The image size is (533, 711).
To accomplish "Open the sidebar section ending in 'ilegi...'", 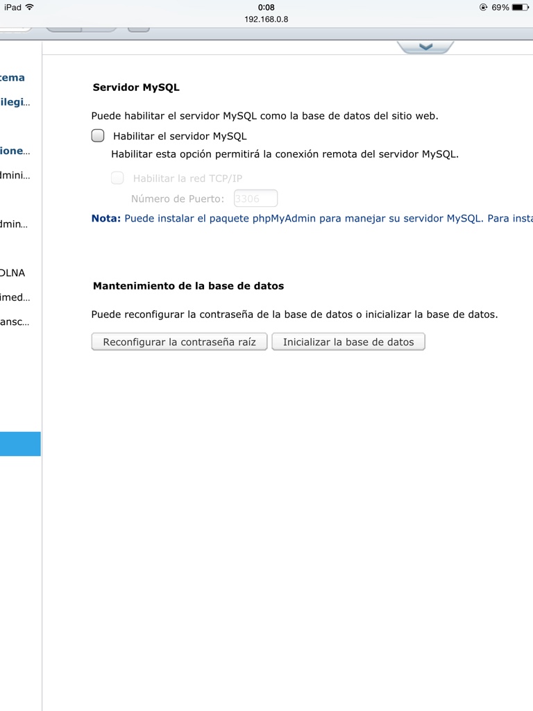I will [15, 102].
